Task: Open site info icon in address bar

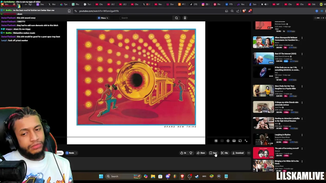Action: [76, 11]
